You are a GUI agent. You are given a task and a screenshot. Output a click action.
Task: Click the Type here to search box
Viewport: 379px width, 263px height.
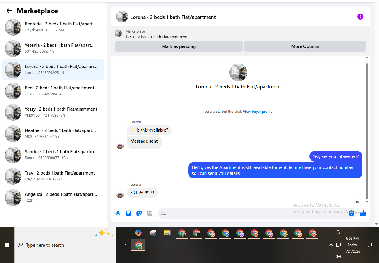pos(65,245)
